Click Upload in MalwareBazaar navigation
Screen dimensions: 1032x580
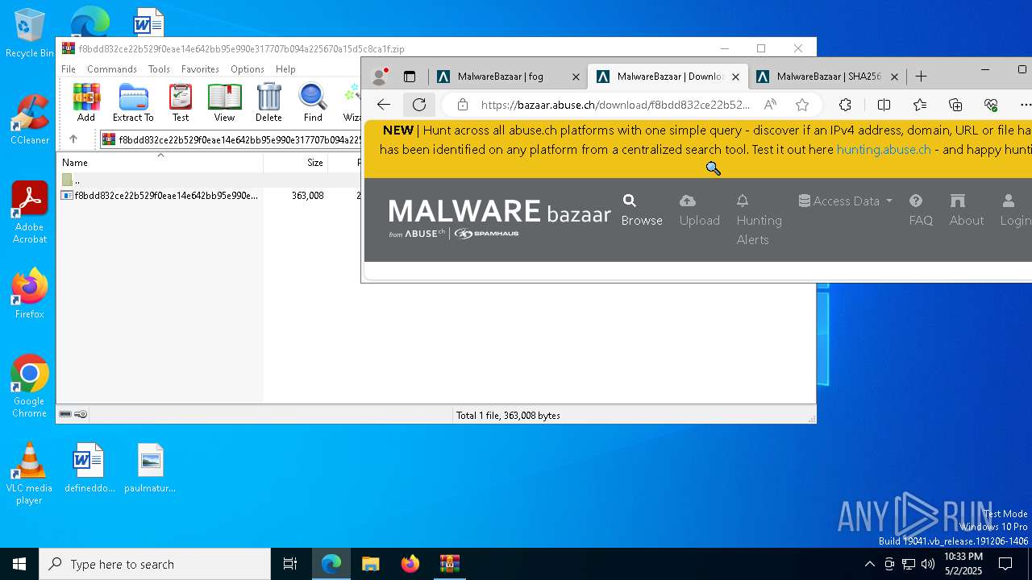[700, 210]
